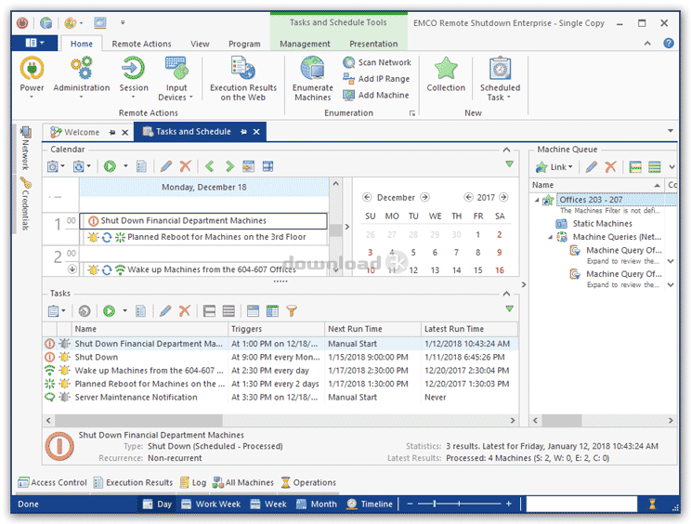The image size is (691, 524).
Task: Expand the first Machine Query details
Action: pos(671,261)
